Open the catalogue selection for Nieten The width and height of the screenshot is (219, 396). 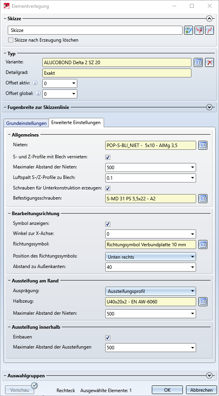(203, 145)
